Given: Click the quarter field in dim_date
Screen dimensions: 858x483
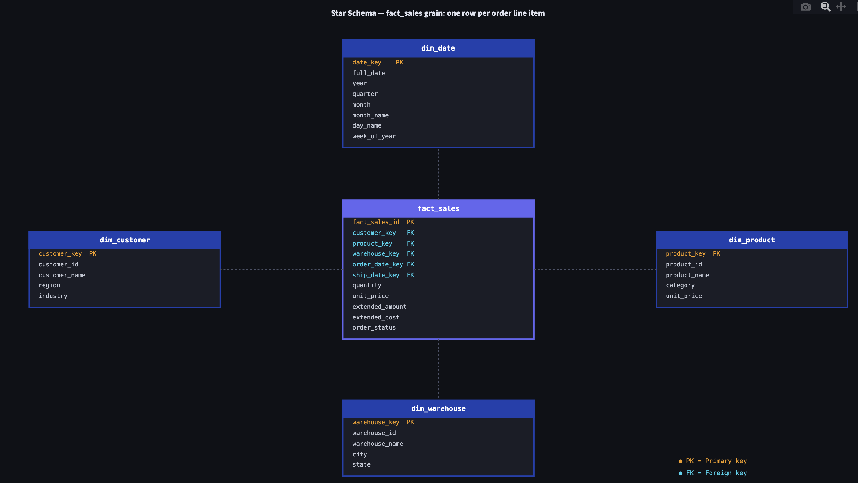Looking at the screenshot, I should coord(365,94).
